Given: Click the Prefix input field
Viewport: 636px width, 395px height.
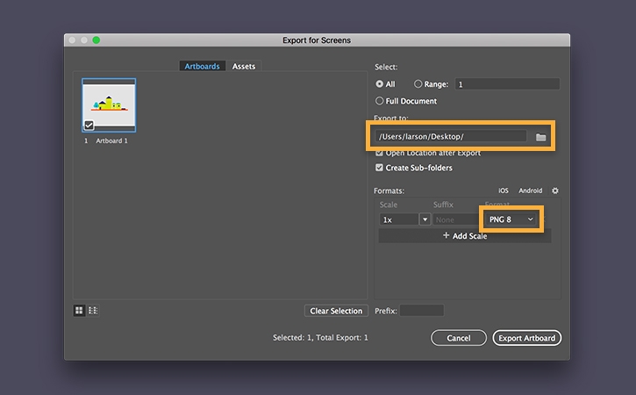Looking at the screenshot, I should [x=422, y=311].
